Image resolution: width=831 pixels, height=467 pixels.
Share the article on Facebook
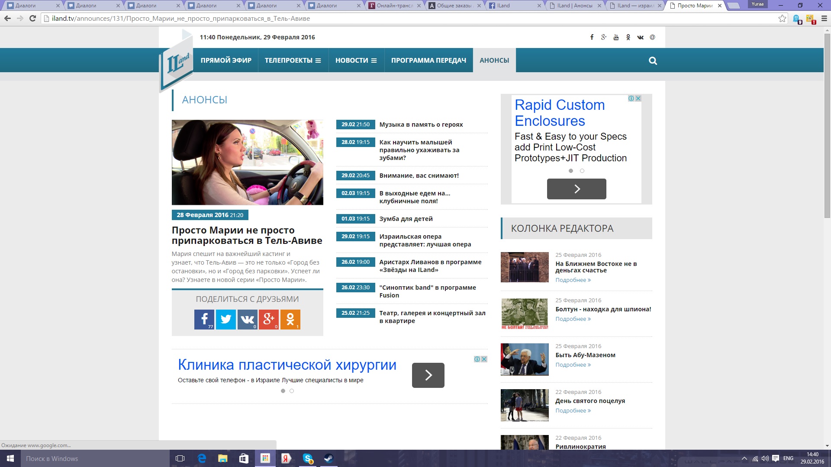(204, 320)
